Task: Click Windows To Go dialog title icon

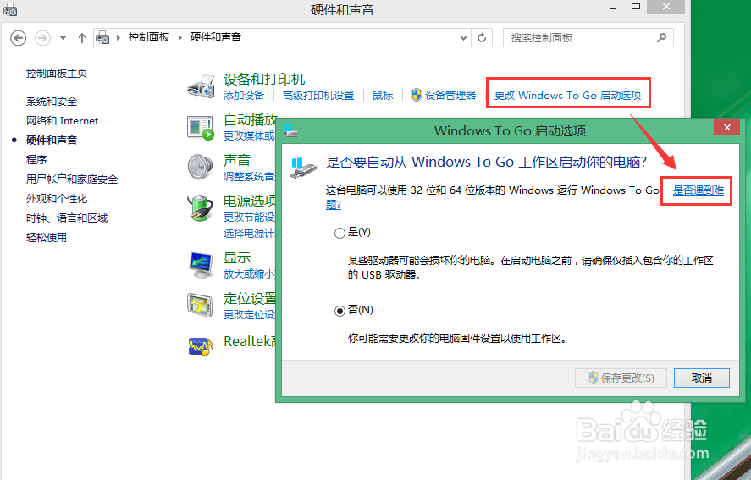Action: pyautogui.click(x=290, y=130)
